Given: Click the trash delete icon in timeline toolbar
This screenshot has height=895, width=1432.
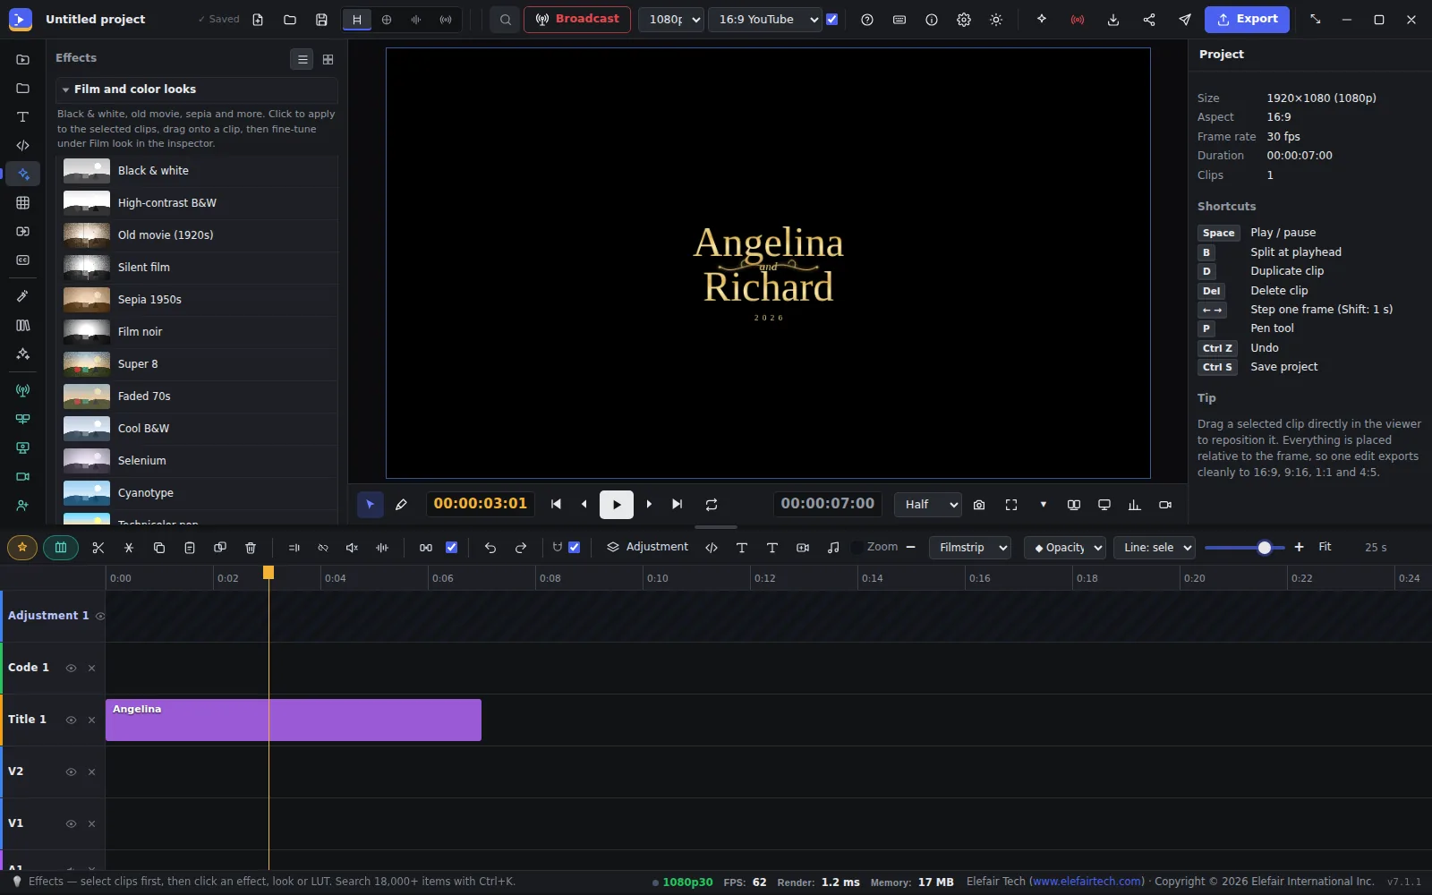Looking at the screenshot, I should click(x=251, y=548).
